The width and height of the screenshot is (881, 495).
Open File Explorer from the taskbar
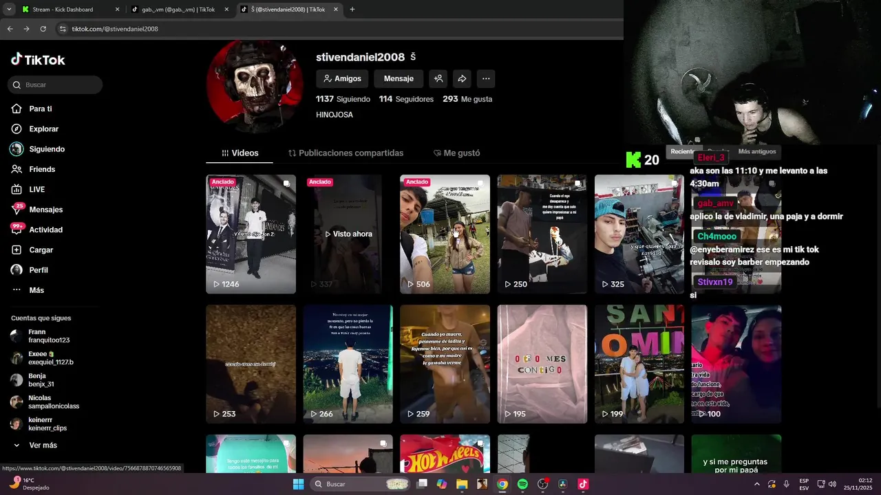click(462, 484)
